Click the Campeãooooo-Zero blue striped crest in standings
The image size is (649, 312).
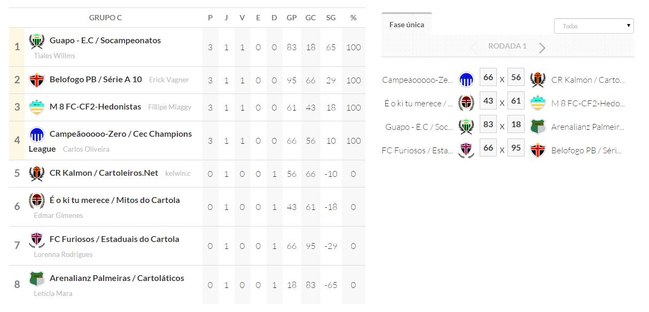pos(36,134)
